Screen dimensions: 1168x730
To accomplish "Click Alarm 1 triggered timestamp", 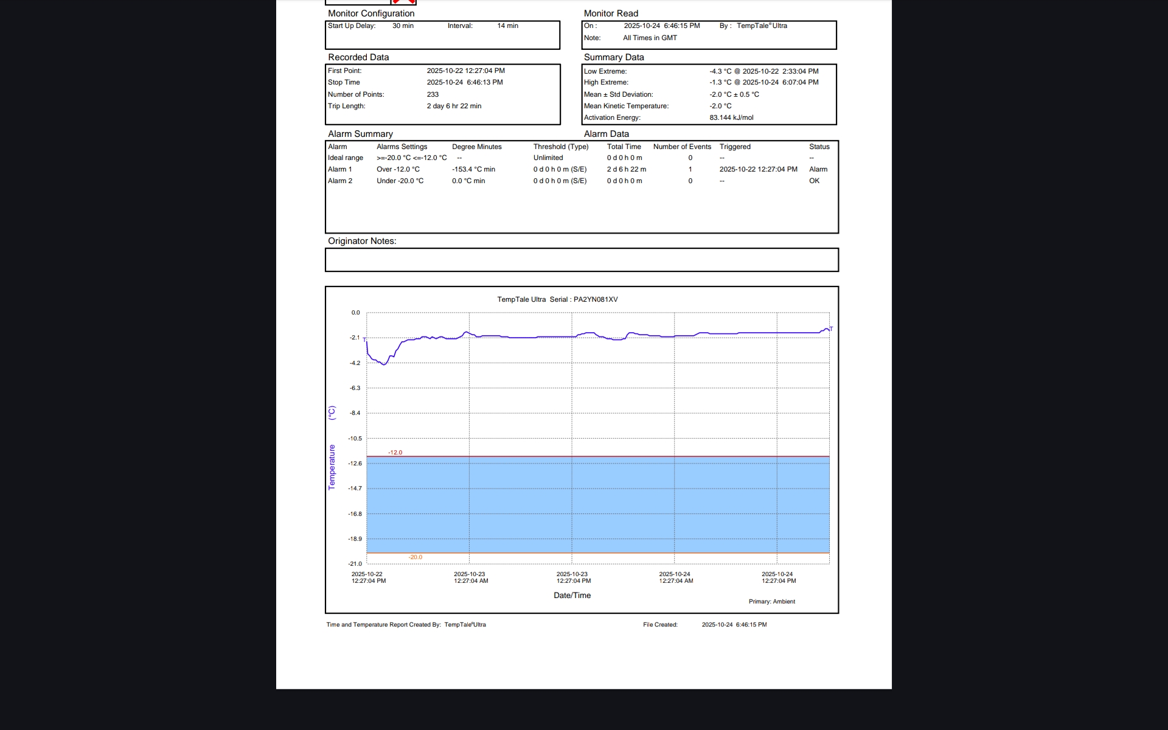I will pyautogui.click(x=758, y=170).
